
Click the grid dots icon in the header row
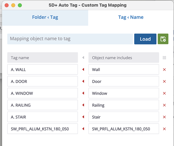coord(164,58)
